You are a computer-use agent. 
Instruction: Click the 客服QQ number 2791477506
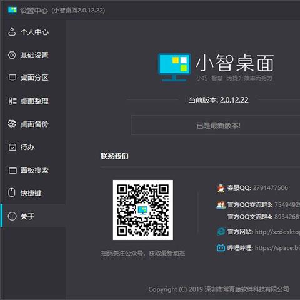tap(271, 187)
